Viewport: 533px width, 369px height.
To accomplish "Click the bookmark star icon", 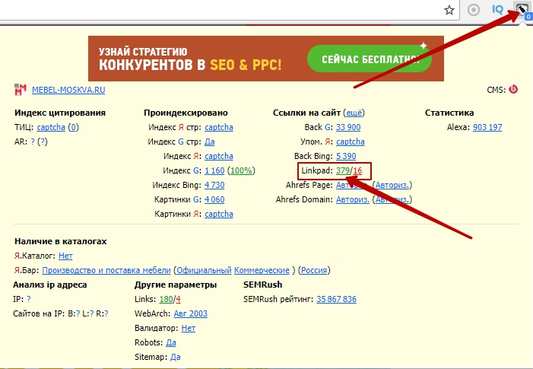I will pyautogui.click(x=449, y=10).
